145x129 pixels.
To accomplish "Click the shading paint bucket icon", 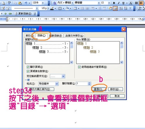I will coord(67,8).
